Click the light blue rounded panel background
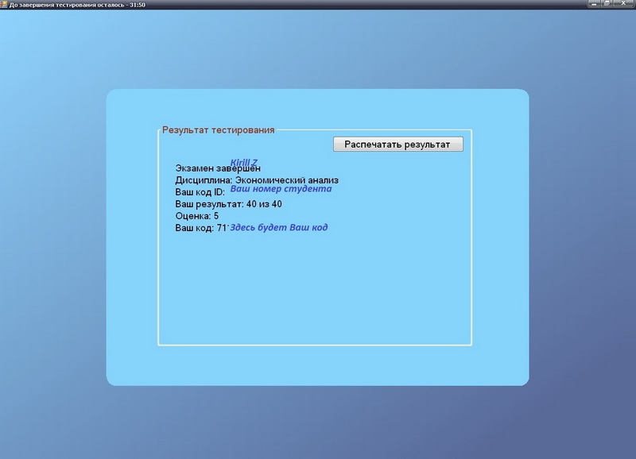This screenshot has width=636, height=459. 318,365
